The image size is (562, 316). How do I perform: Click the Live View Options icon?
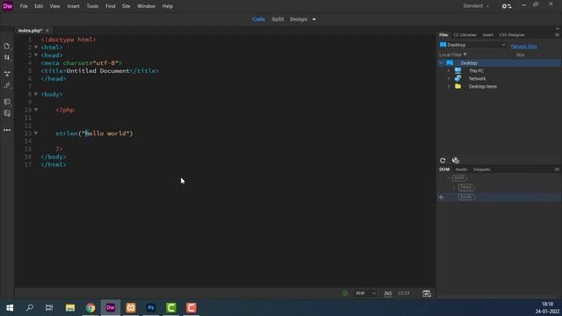pyautogui.click(x=7, y=74)
